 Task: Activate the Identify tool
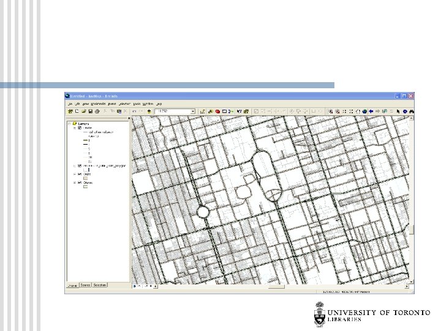pos(405,112)
